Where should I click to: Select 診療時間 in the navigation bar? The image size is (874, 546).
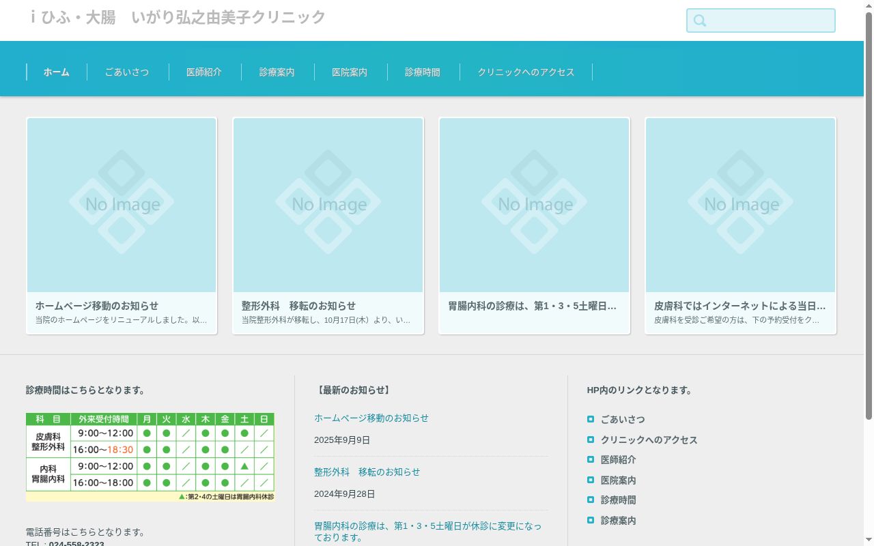pos(423,72)
